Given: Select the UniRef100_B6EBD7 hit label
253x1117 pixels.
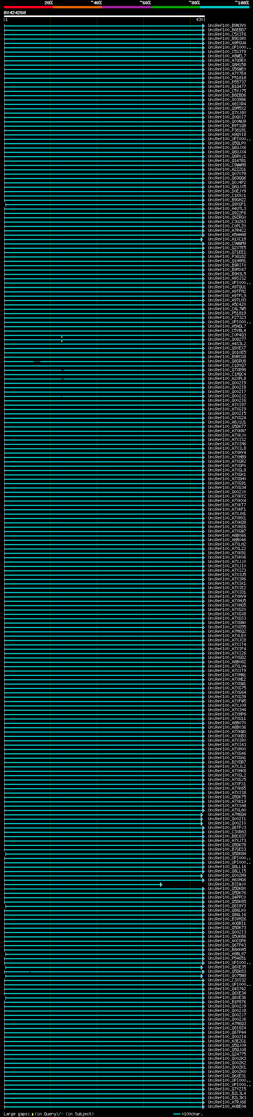Looking at the screenshot, I should (x=227, y=30).
